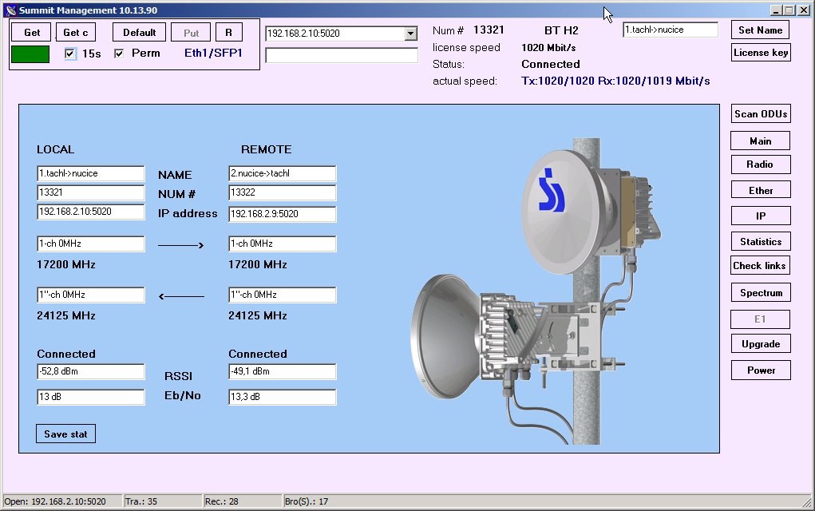Open the Spectrum view
Viewport: 815px width, 511px height.
tap(760, 293)
